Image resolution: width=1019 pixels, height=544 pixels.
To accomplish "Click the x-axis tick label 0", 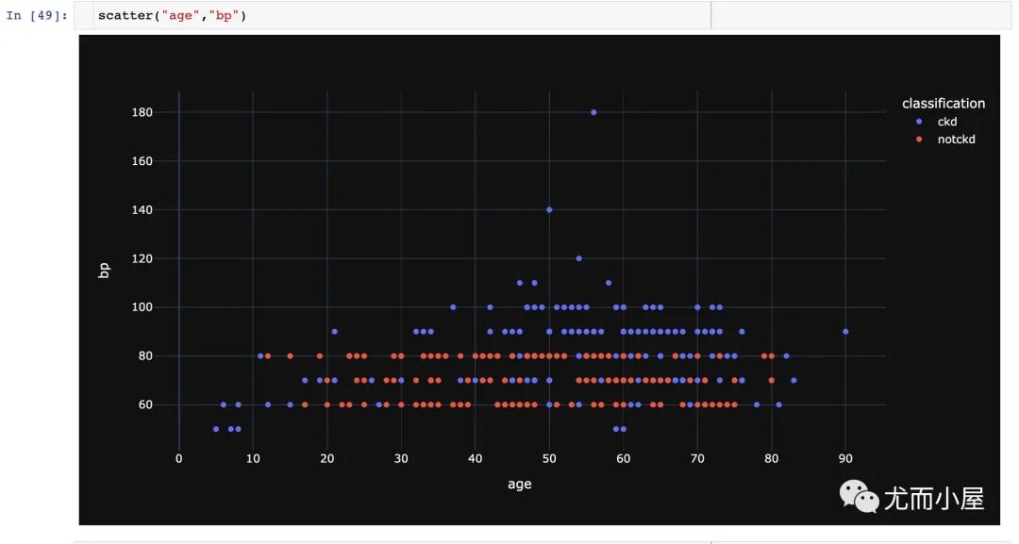I will click(178, 458).
